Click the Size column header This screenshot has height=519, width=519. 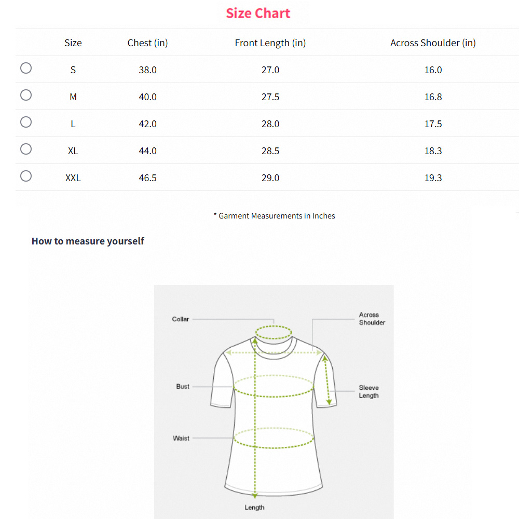tap(73, 43)
